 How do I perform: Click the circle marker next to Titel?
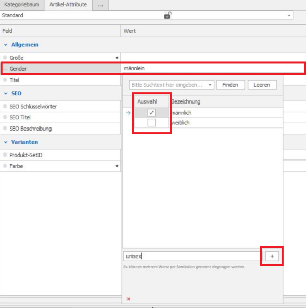pyautogui.click(x=5, y=80)
